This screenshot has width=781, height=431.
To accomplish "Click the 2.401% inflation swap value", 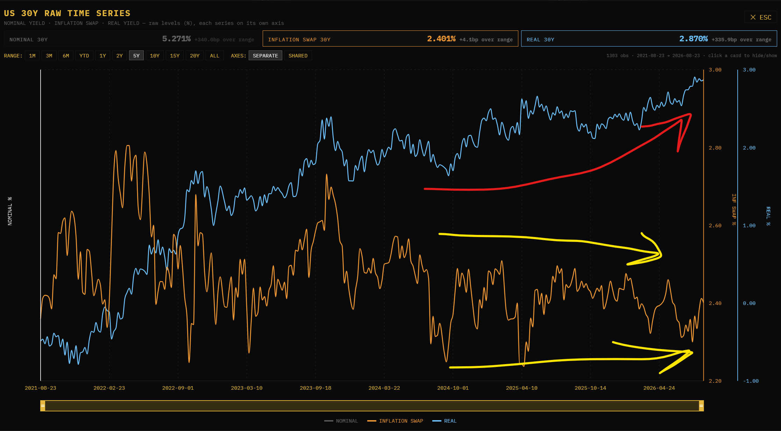I will tap(441, 39).
